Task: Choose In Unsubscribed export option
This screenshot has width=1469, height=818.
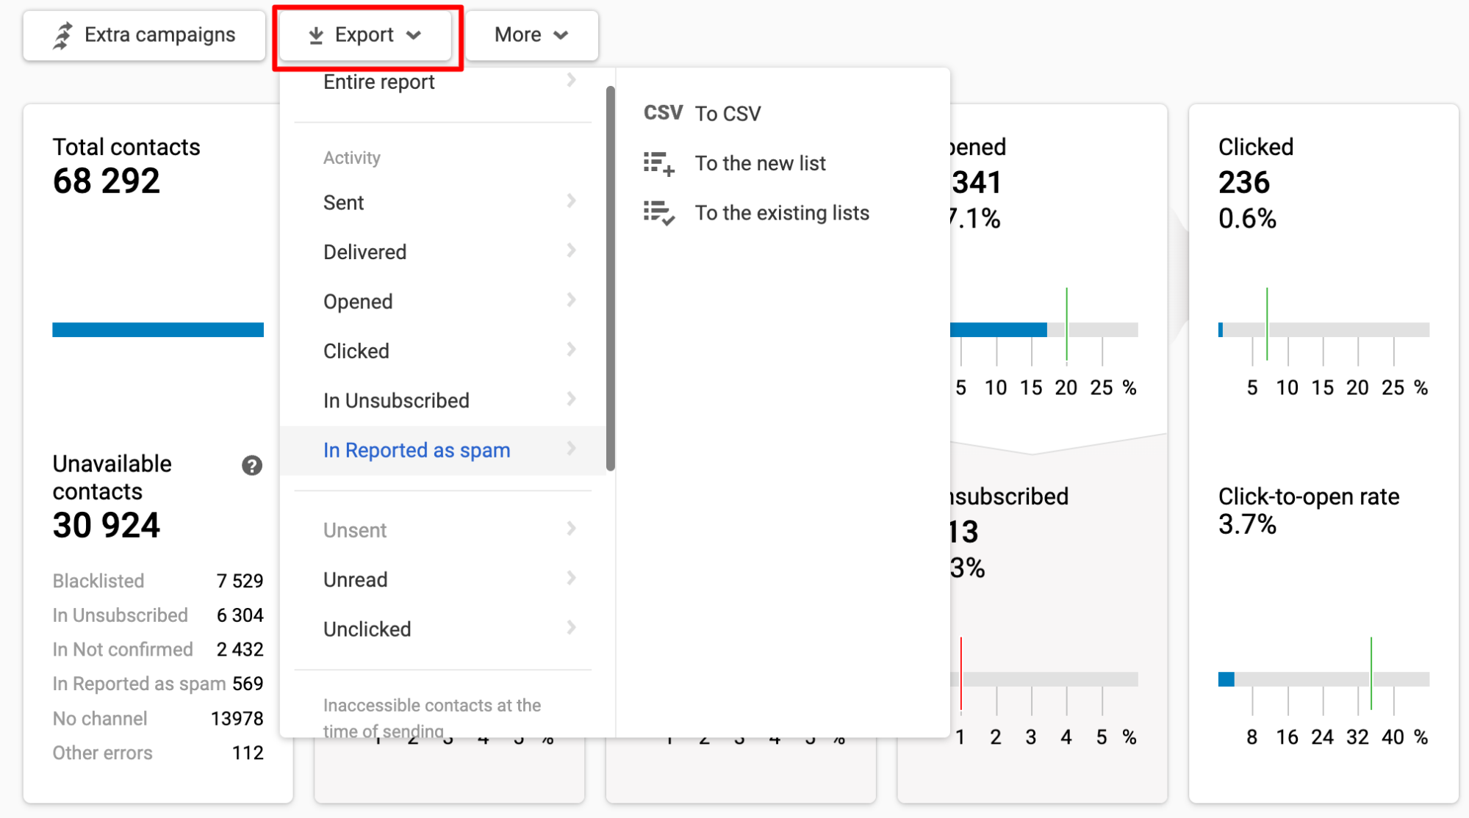Action: pos(396,401)
